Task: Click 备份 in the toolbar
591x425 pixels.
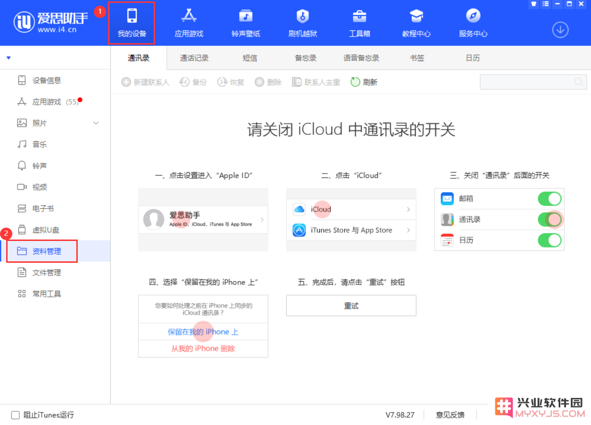Action: click(x=193, y=83)
